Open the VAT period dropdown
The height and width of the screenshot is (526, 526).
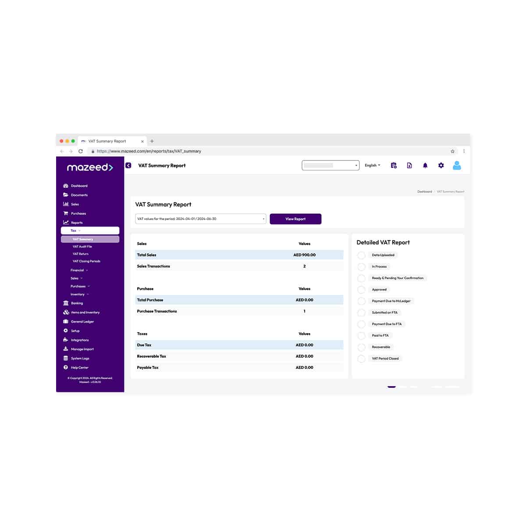(x=200, y=219)
